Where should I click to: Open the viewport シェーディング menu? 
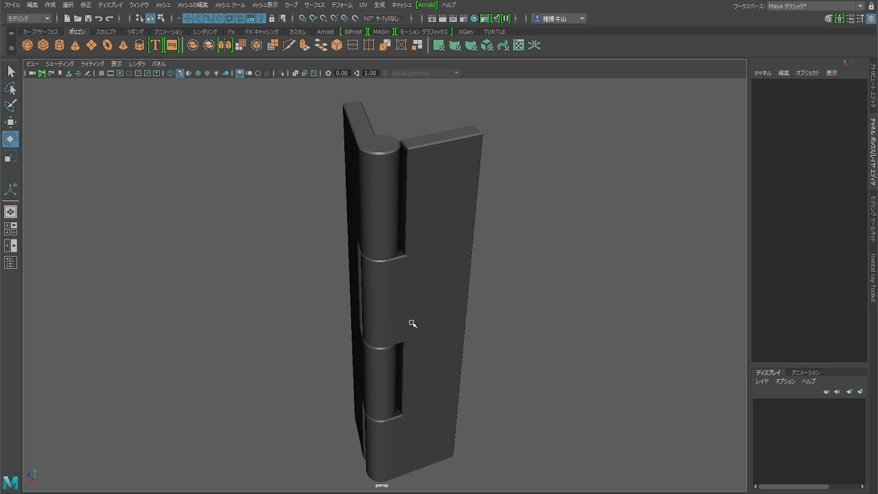[60, 64]
